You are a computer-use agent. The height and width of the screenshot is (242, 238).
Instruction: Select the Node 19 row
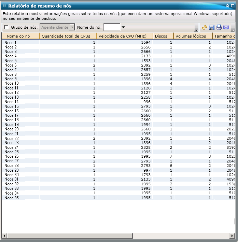[x=118, y=124]
